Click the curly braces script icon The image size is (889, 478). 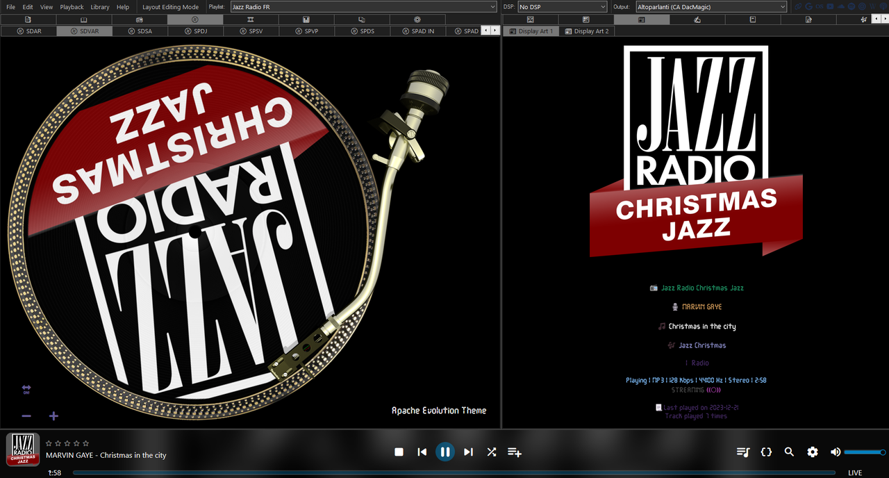pos(766,452)
